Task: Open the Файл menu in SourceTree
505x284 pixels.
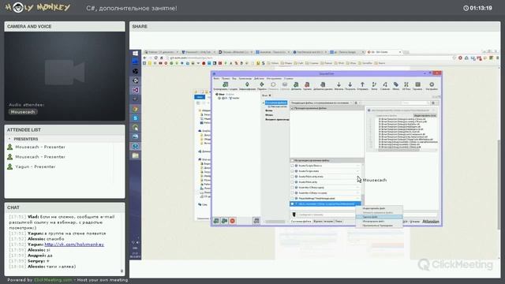Action: tap(216, 78)
